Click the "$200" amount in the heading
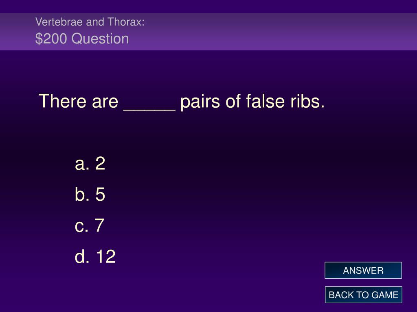Image resolution: width=417 pixels, height=312 pixels. 51,39
